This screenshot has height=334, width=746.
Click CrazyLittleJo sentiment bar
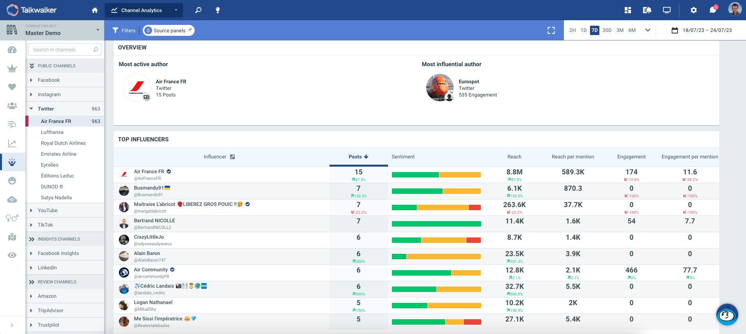[x=436, y=241]
